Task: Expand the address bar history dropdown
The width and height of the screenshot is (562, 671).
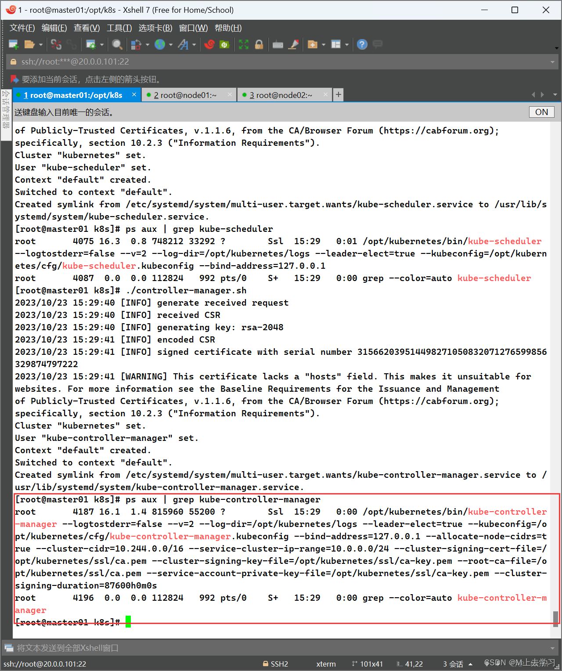Action: coord(552,62)
